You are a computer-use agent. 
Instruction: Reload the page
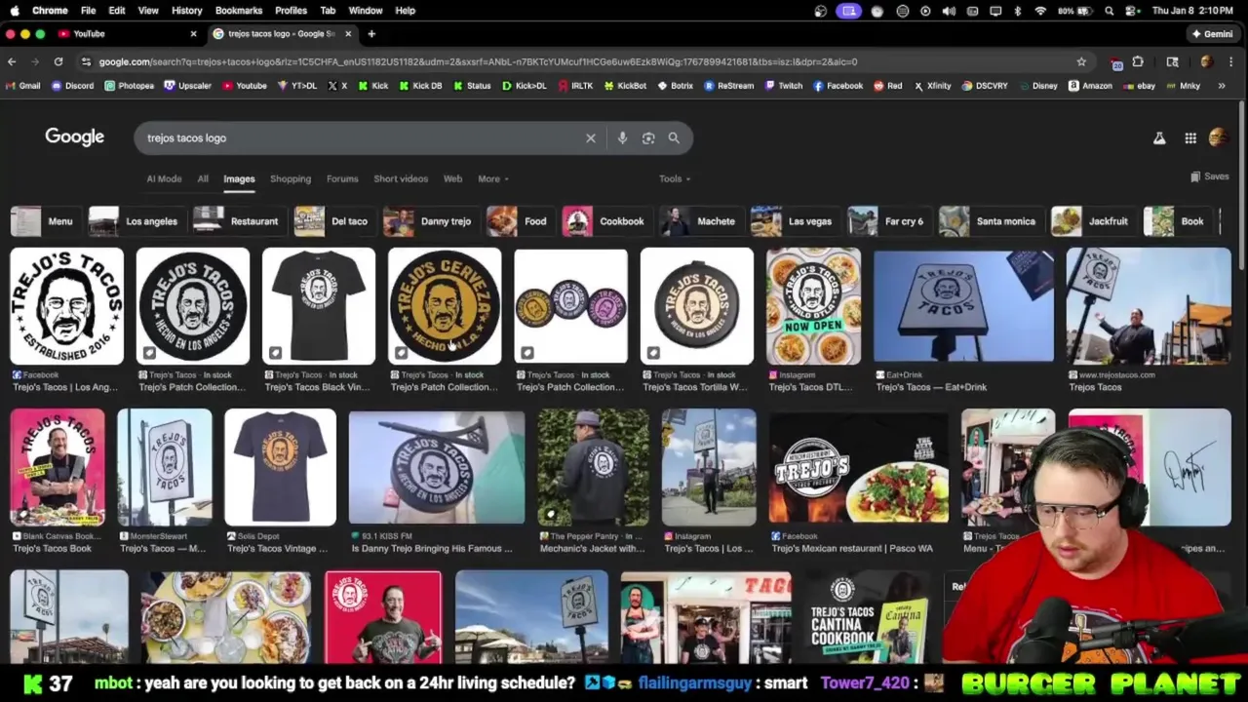[58, 61]
